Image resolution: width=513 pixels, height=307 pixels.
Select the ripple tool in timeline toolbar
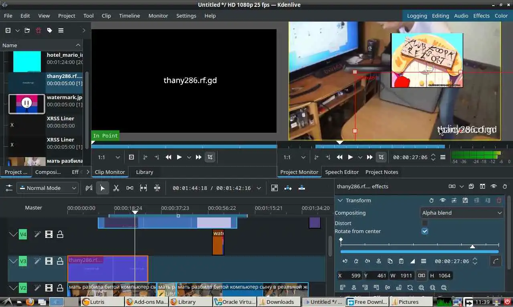(x=157, y=188)
